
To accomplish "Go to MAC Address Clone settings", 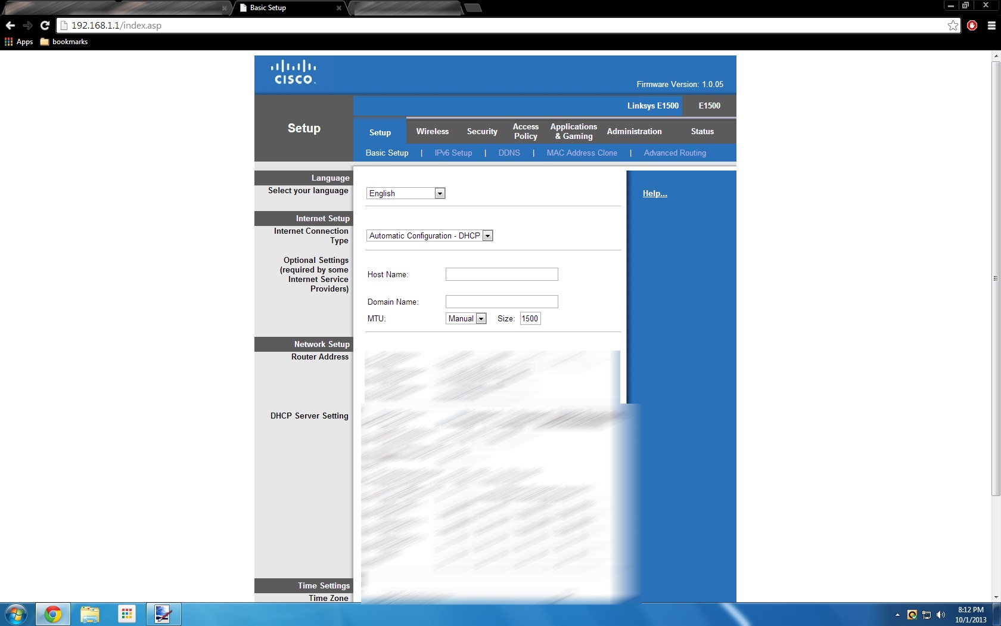I will (582, 153).
